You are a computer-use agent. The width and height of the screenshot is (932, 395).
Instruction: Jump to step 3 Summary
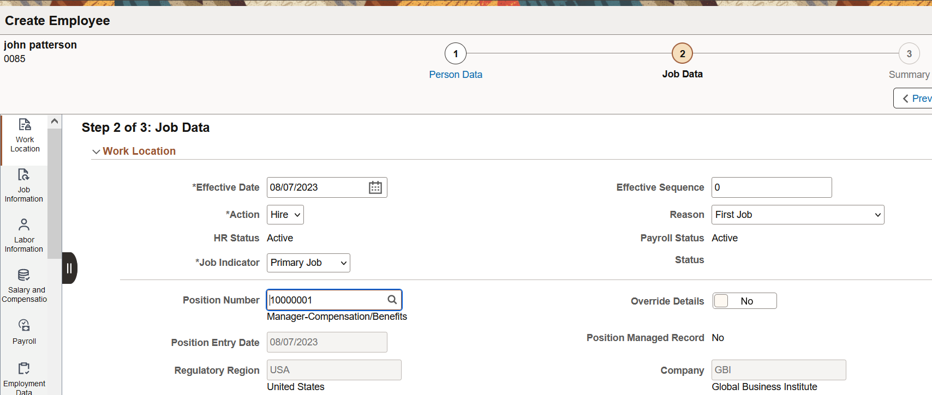coord(909,53)
